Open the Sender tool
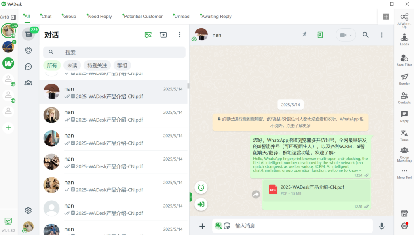The width and height of the screenshot is (414, 235). coord(404,79)
